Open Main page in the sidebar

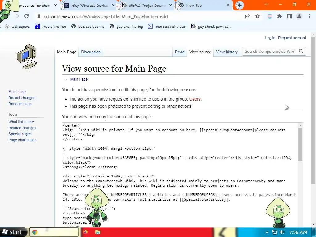(x=17, y=92)
